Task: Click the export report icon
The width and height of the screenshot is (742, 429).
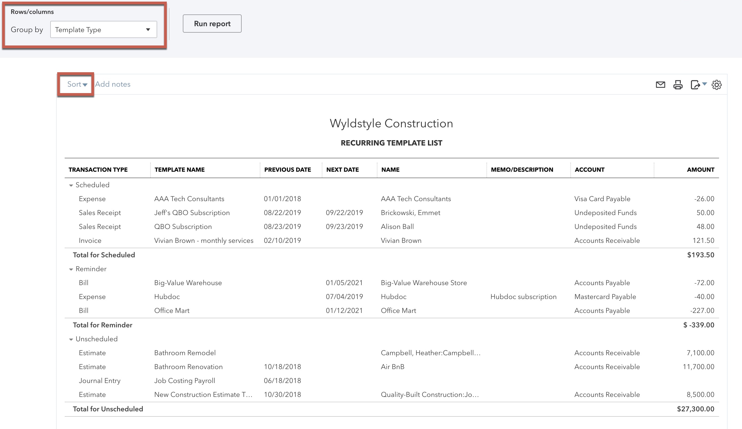Action: coord(695,85)
